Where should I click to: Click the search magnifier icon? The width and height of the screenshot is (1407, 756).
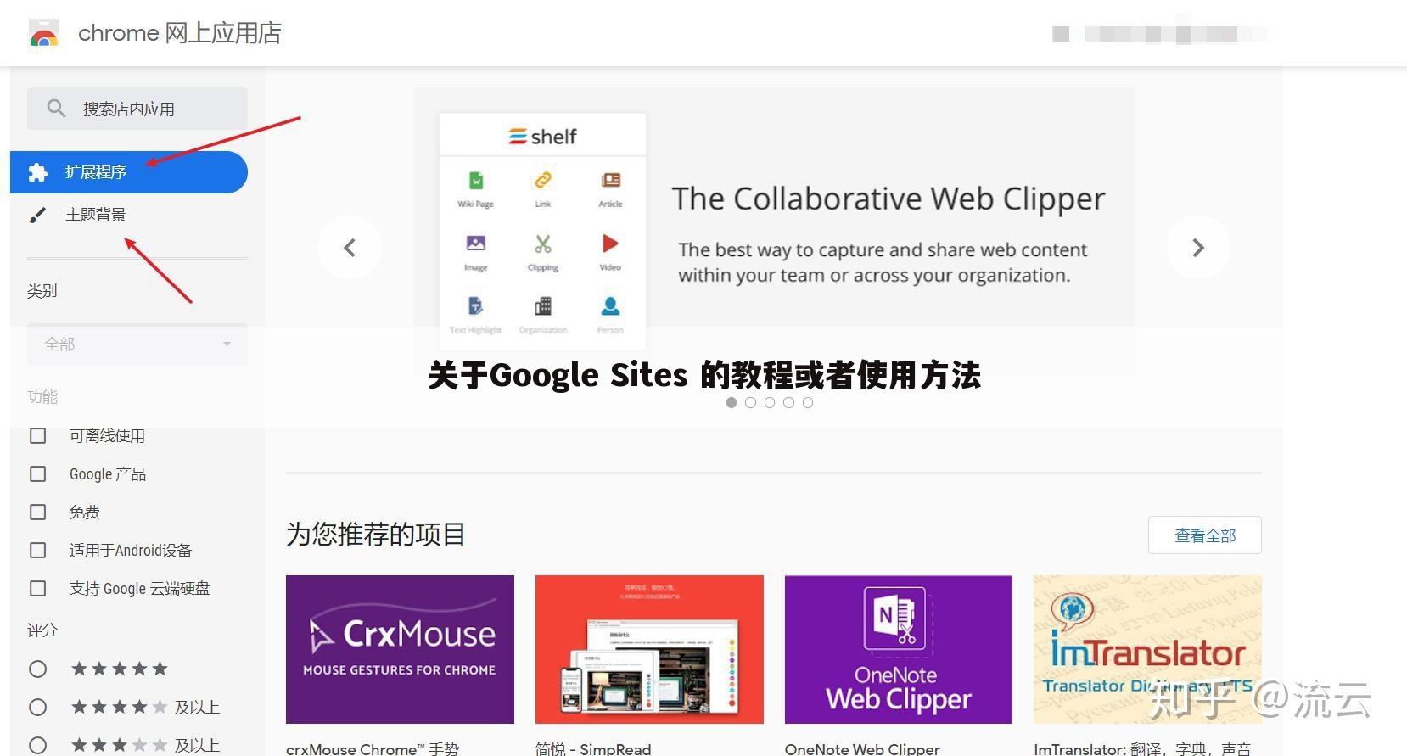pyautogui.click(x=56, y=109)
